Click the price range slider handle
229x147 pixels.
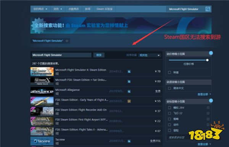207,60
